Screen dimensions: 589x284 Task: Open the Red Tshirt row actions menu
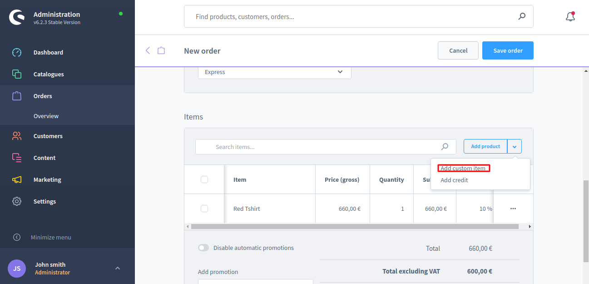coord(513,209)
